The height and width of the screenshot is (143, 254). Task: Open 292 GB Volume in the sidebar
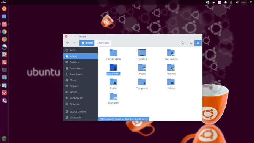[x=80, y=112]
